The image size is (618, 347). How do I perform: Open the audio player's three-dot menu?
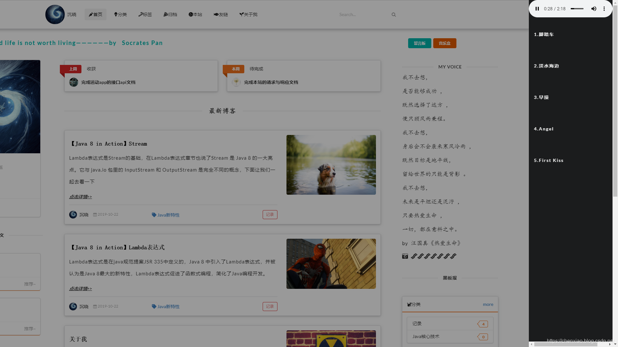coord(604,9)
